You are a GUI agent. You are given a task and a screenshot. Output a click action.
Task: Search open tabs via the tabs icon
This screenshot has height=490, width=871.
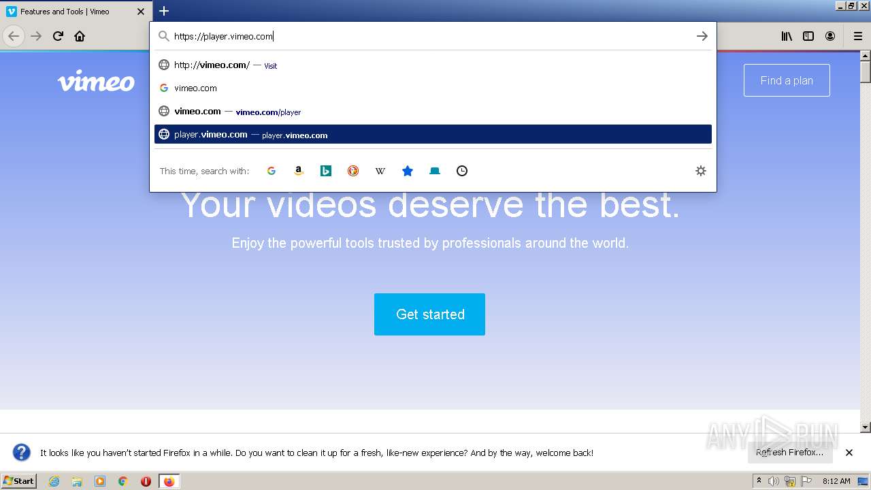click(x=435, y=171)
